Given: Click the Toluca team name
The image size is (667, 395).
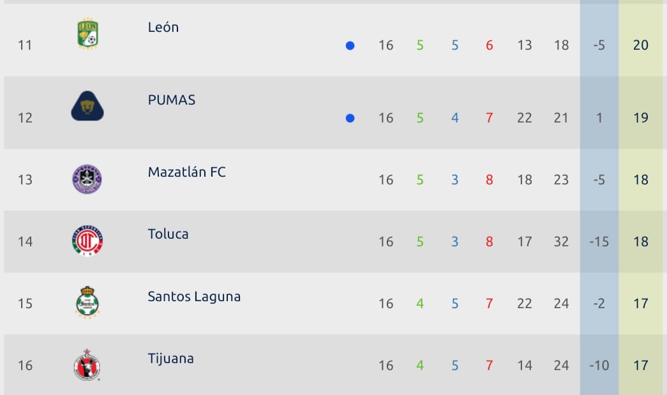Looking at the screenshot, I should point(169,234).
